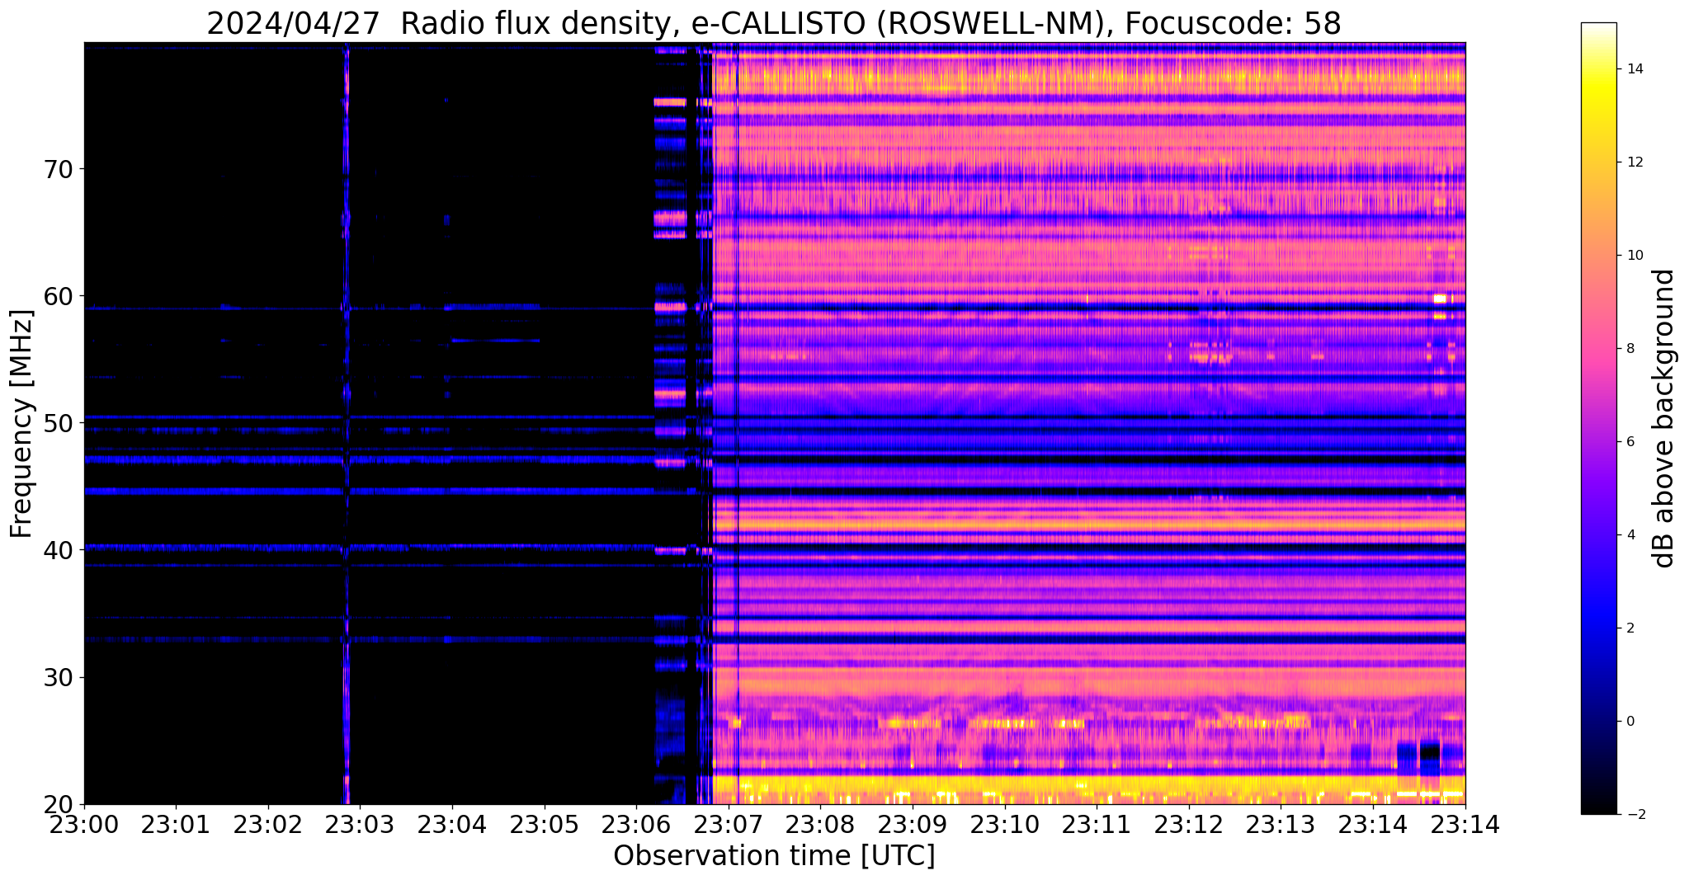Click the 'dB above background' colorbar label
This screenshot has height=880, width=1689.
[x=1664, y=418]
